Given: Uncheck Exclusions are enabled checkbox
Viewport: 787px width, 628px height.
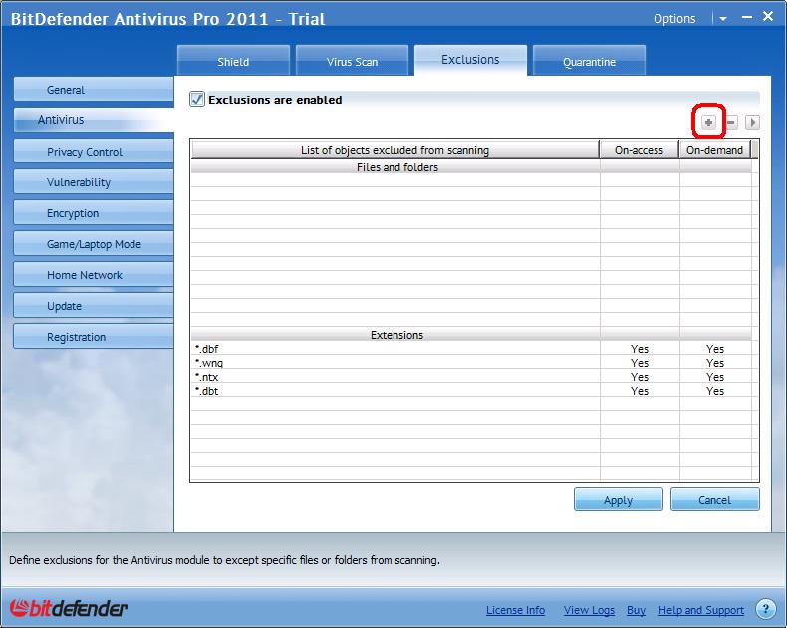Looking at the screenshot, I should (x=197, y=100).
